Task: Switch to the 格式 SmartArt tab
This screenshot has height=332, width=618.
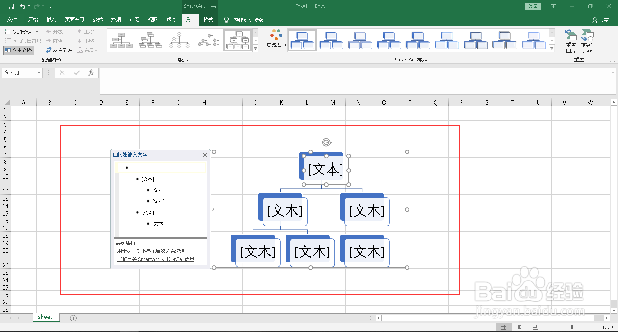Action: (209, 20)
